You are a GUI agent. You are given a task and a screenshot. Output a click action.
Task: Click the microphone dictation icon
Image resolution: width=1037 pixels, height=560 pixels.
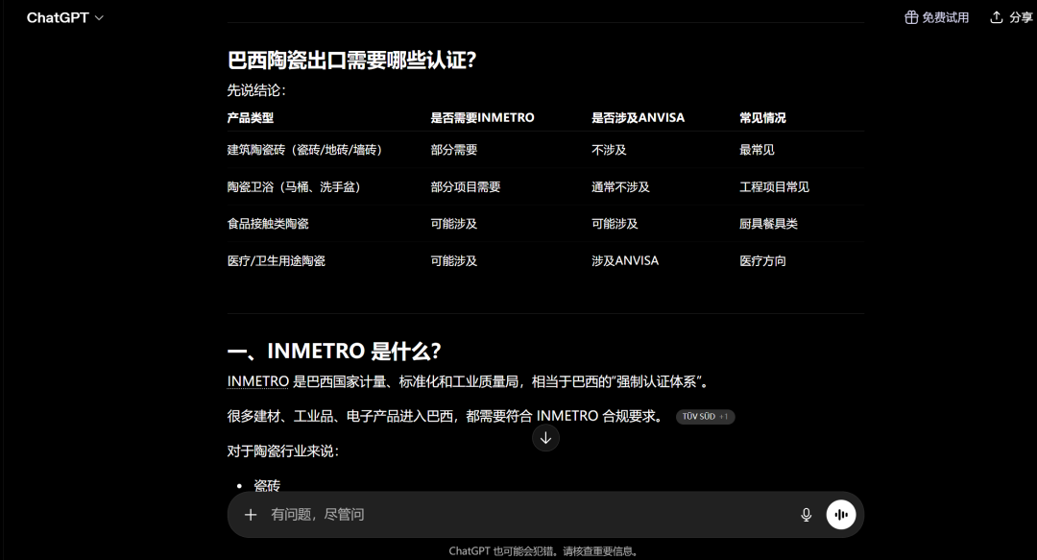pyautogui.click(x=806, y=514)
